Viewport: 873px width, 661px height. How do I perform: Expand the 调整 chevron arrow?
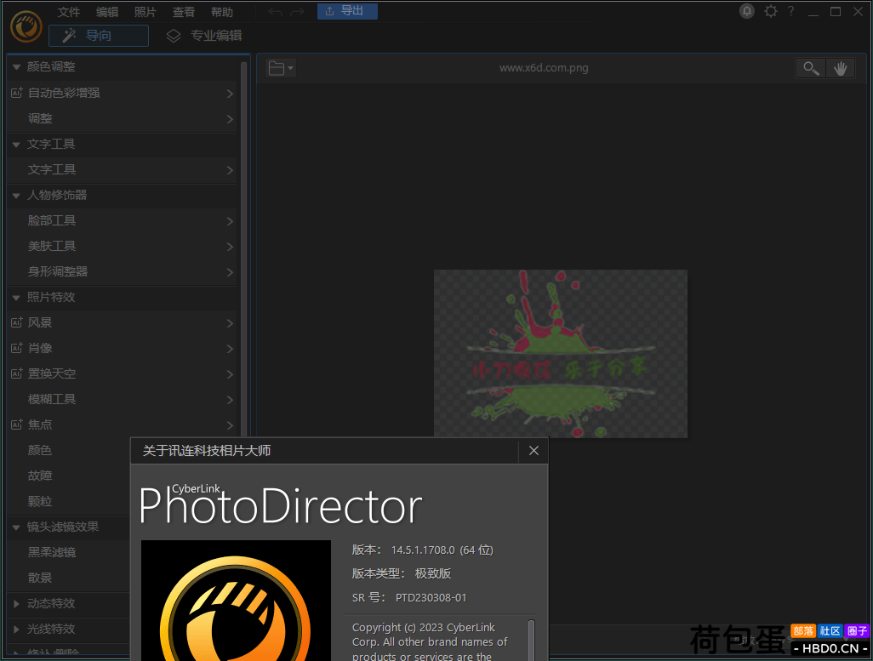230,119
